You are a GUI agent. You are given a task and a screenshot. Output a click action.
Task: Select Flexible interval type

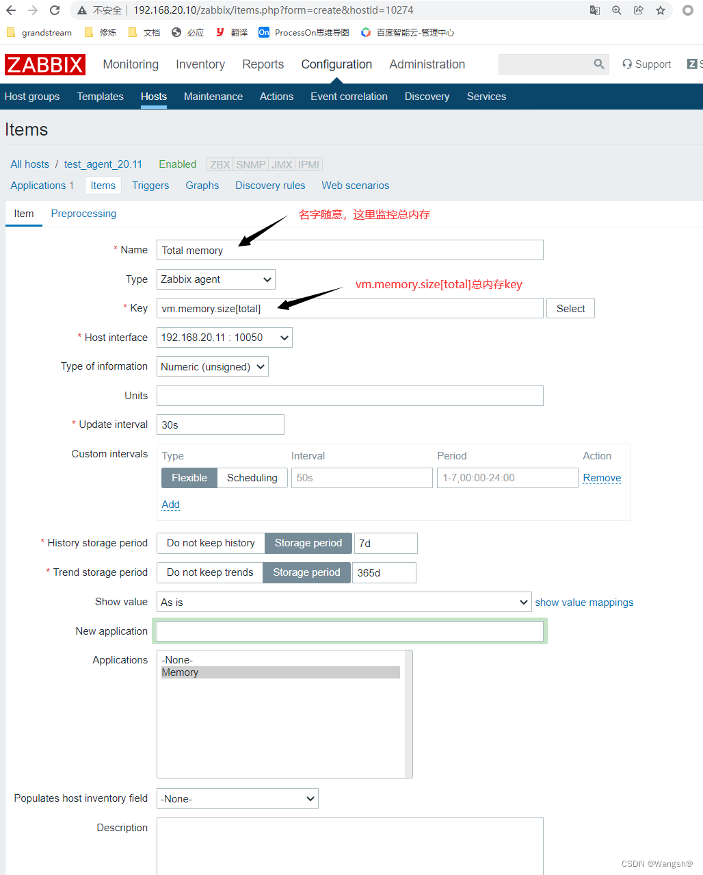coord(189,478)
